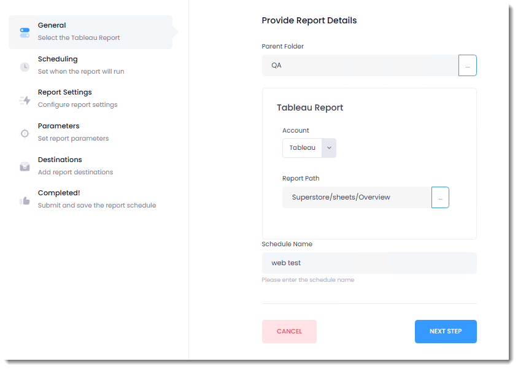
Task: Click the Report Settings lightning icon
Action: click(x=25, y=99)
